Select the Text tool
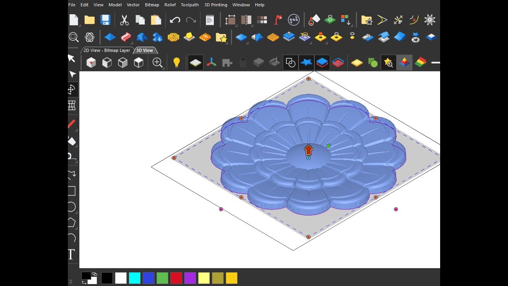 click(x=71, y=255)
